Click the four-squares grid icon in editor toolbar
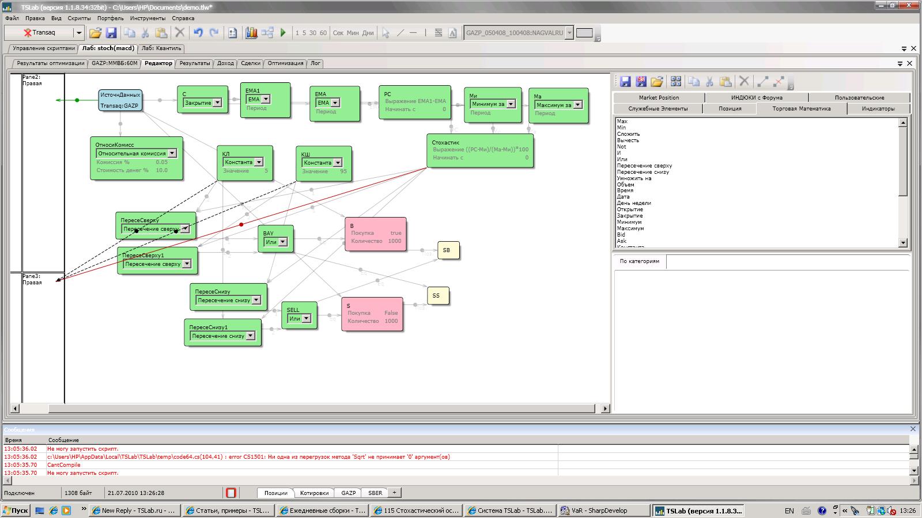Image resolution: width=922 pixels, height=518 pixels. pyautogui.click(x=675, y=82)
